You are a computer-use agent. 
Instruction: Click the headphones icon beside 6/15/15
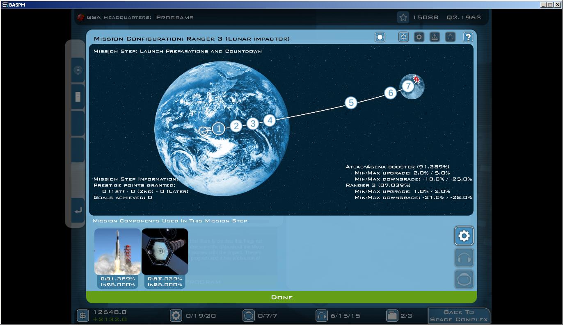pyautogui.click(x=321, y=316)
